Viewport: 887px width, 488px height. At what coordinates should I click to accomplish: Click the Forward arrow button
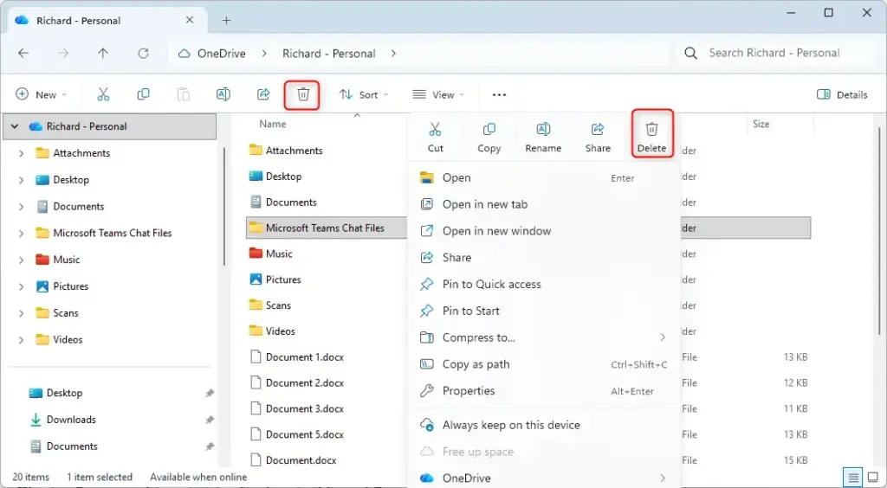[63, 53]
